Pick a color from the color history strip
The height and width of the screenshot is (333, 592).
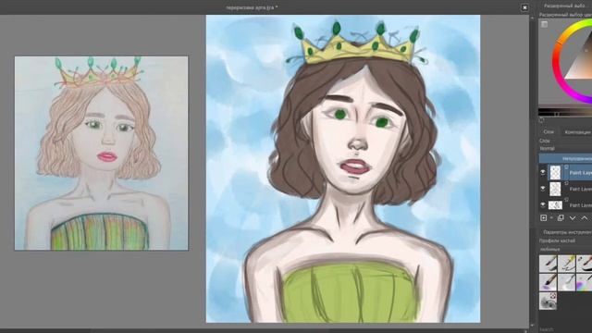565,112
